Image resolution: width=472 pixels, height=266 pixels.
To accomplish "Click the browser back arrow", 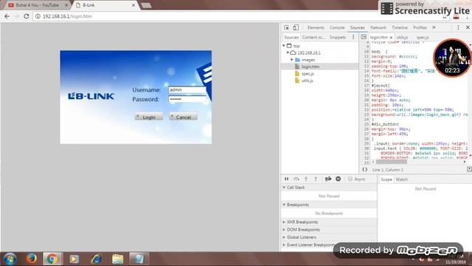I will (7, 16).
